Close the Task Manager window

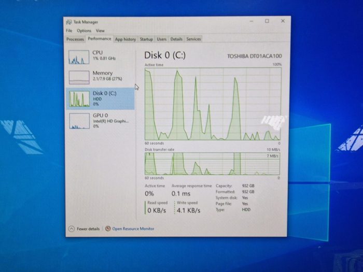(283, 21)
